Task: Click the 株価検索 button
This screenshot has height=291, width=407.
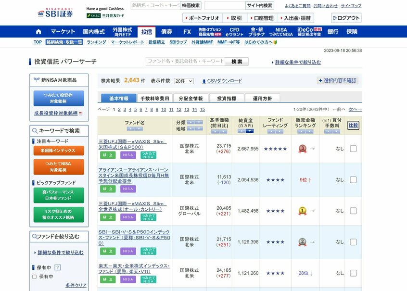Action: (191, 5)
